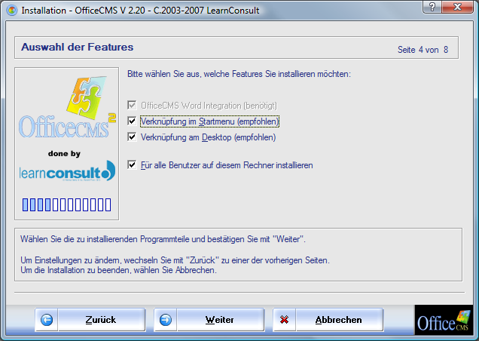Continue with the Weiter button
Image resolution: width=479 pixels, height=341 pixels.
(209, 320)
